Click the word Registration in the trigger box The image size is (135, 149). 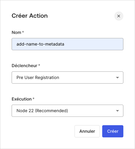(47, 78)
